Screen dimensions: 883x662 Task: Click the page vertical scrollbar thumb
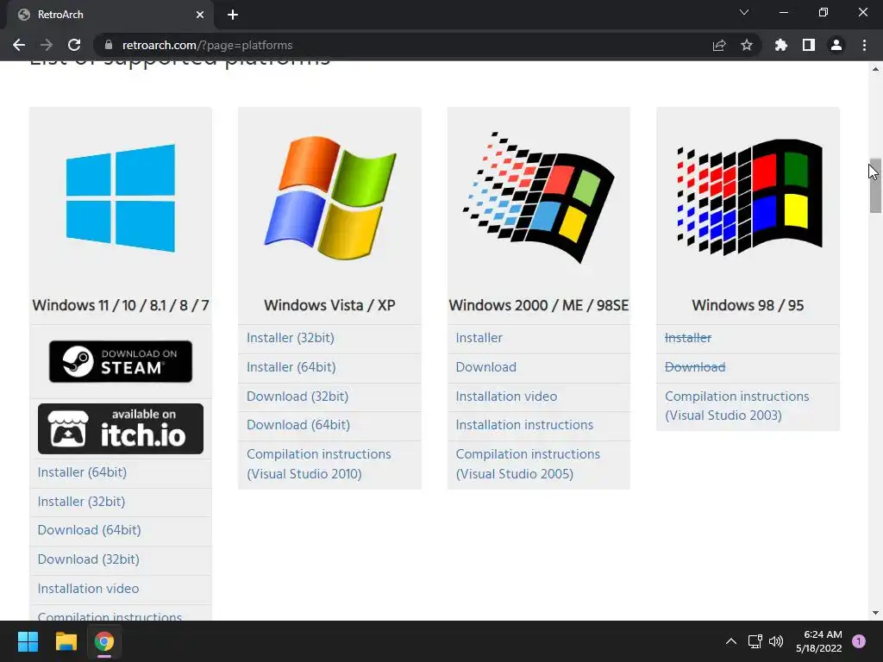coord(875,186)
